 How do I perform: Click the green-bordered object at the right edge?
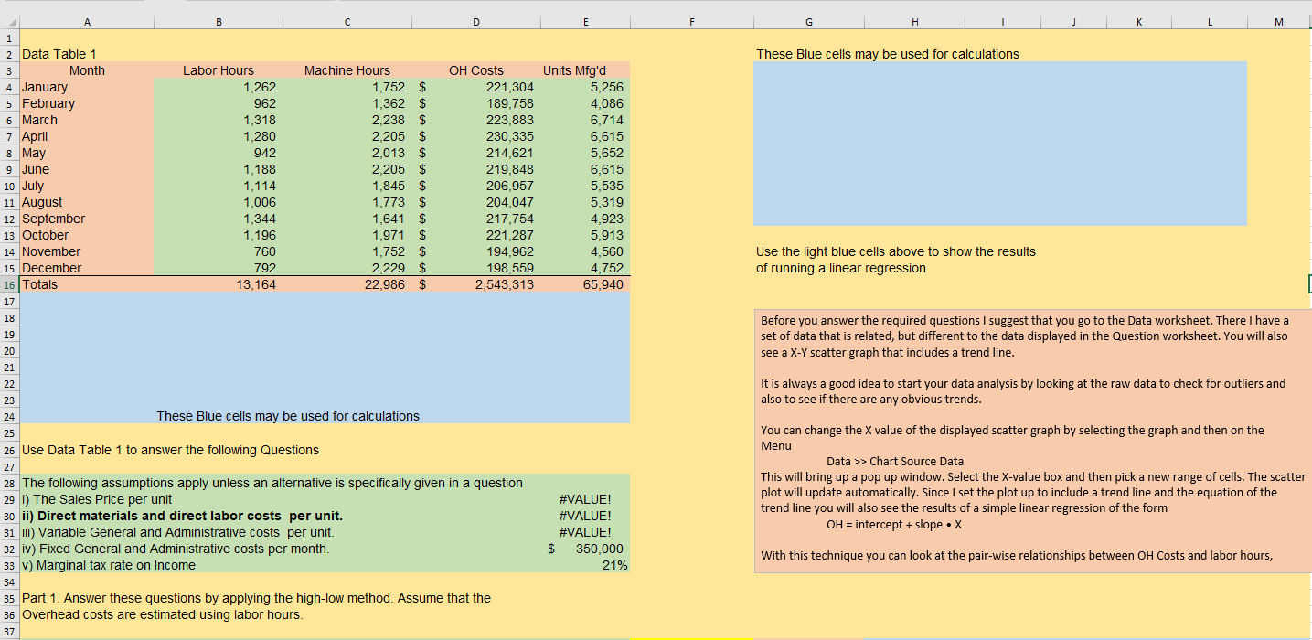[1308, 284]
